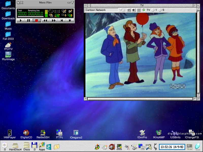Skip to next track in Music Files
203x152 pixels.
70,21
